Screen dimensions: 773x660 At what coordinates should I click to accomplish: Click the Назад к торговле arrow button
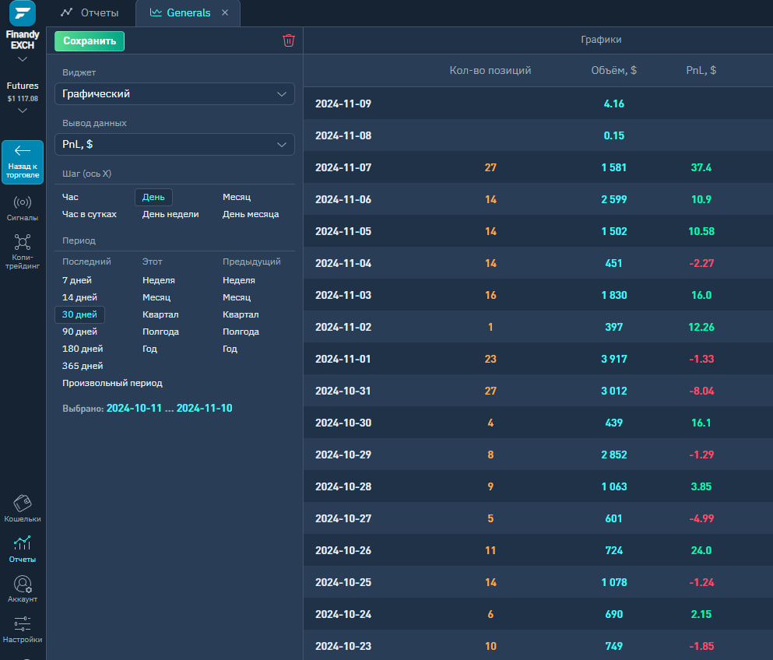23,162
